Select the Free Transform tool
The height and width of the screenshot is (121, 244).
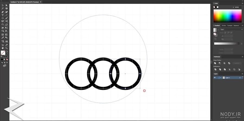[x=7, y=28]
